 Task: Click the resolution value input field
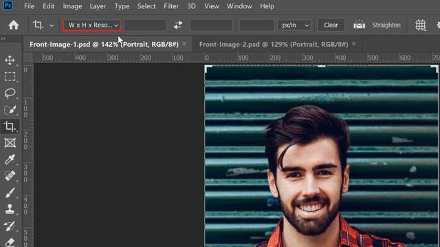(x=256, y=25)
